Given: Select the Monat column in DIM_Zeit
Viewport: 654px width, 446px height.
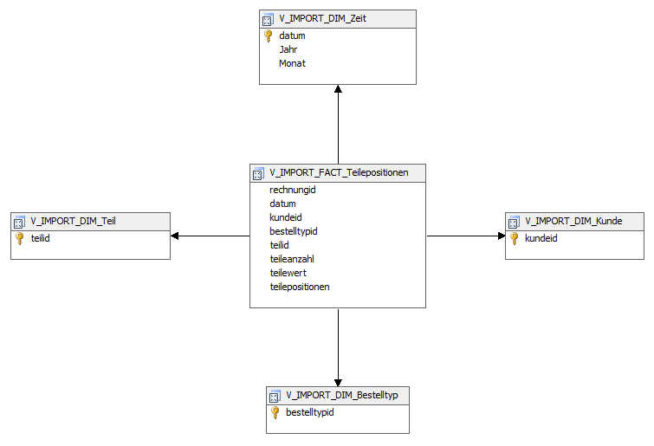Looking at the screenshot, I should tap(292, 63).
